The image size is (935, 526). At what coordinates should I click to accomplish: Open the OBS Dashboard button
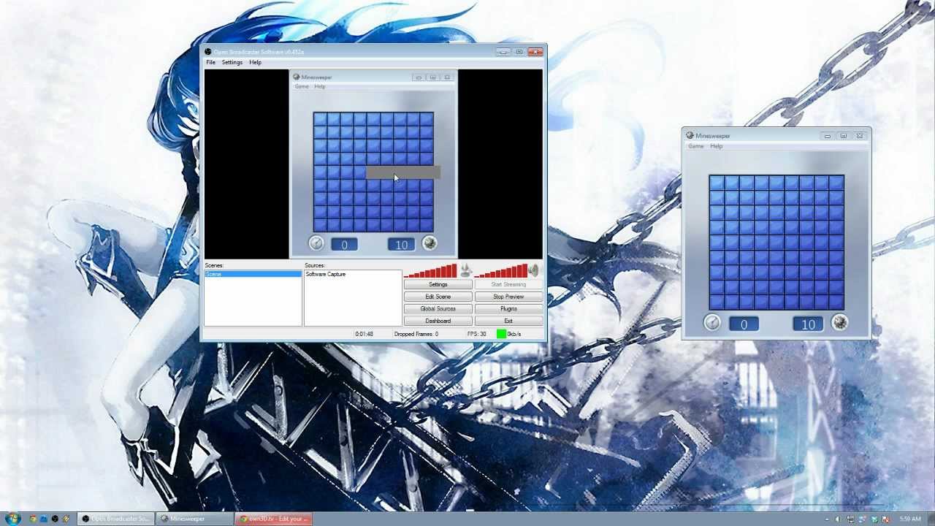pos(438,321)
